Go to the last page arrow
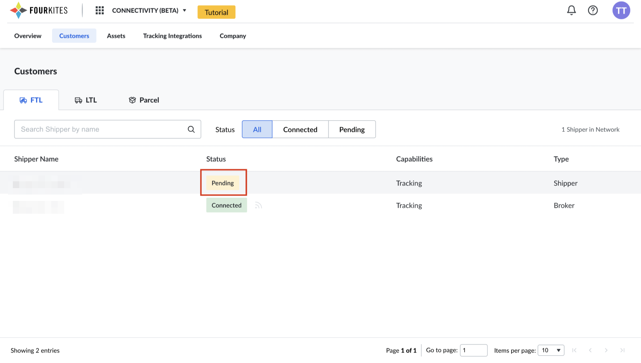Image resolution: width=641 pixels, height=363 pixels. pos(622,350)
